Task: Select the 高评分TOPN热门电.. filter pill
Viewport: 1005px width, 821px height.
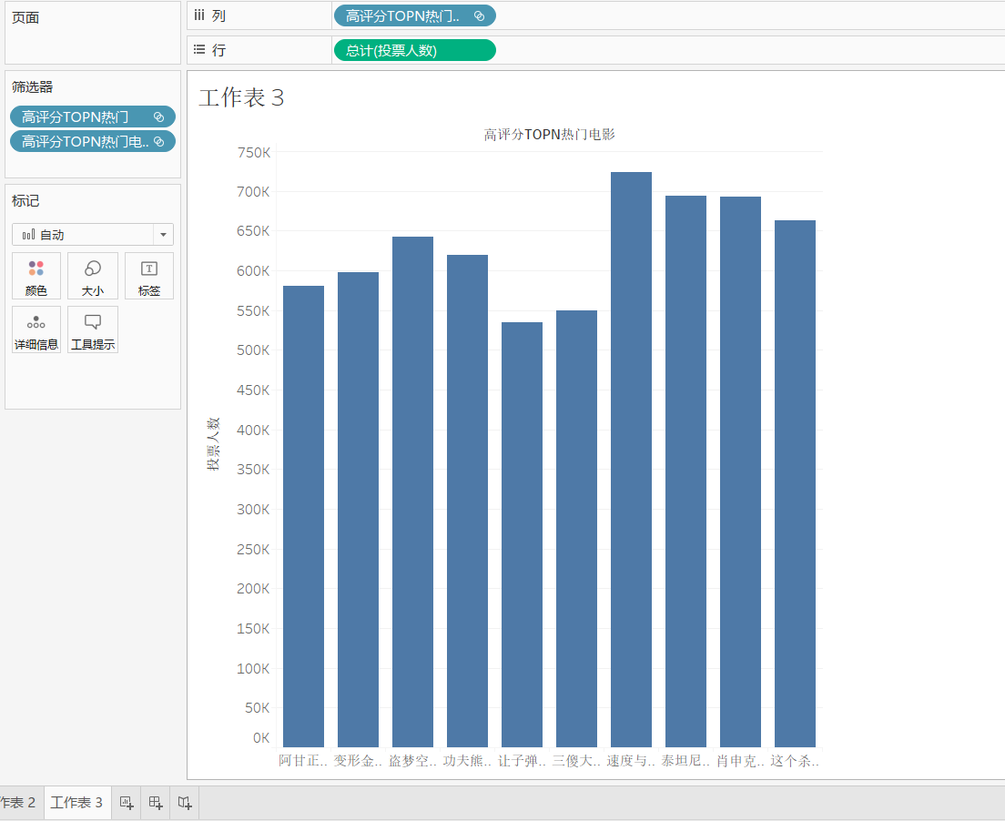Action: coord(92,141)
